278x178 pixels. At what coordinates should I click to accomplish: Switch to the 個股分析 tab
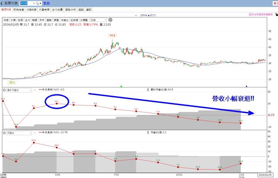pyautogui.click(x=71, y=9)
